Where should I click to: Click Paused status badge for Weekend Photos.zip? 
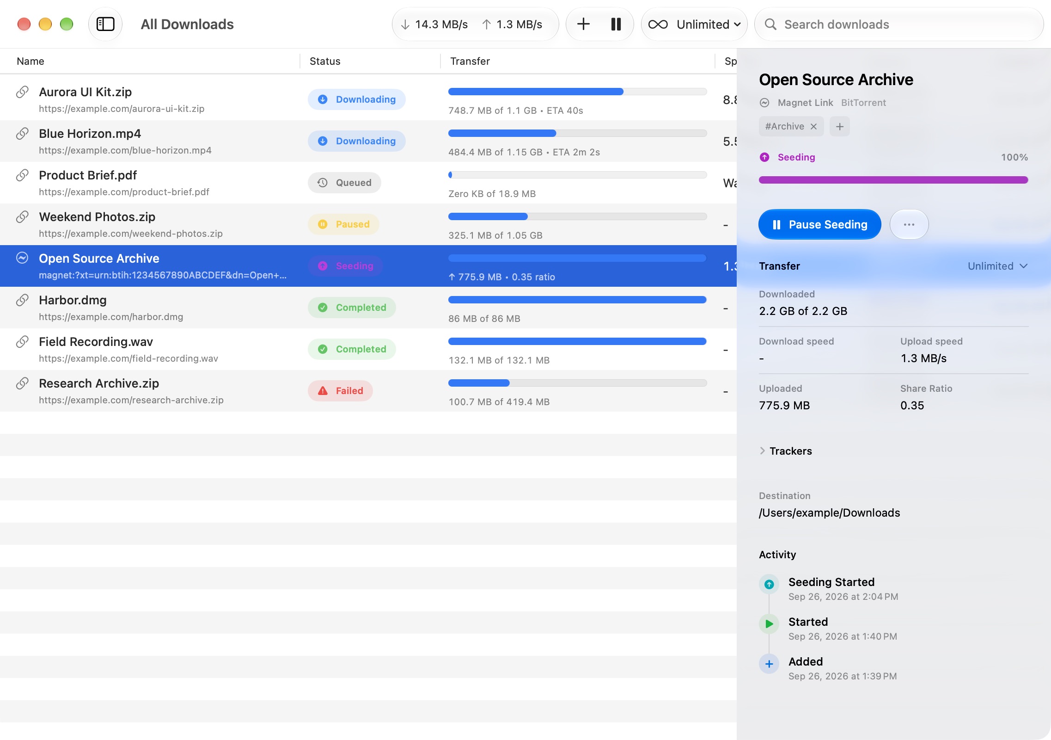[343, 224]
